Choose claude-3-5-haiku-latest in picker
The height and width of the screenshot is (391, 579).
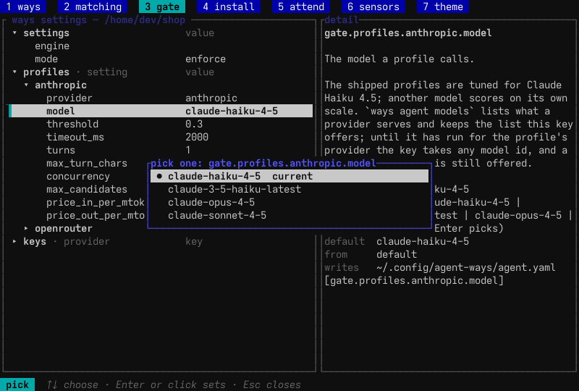pyautogui.click(x=289, y=189)
